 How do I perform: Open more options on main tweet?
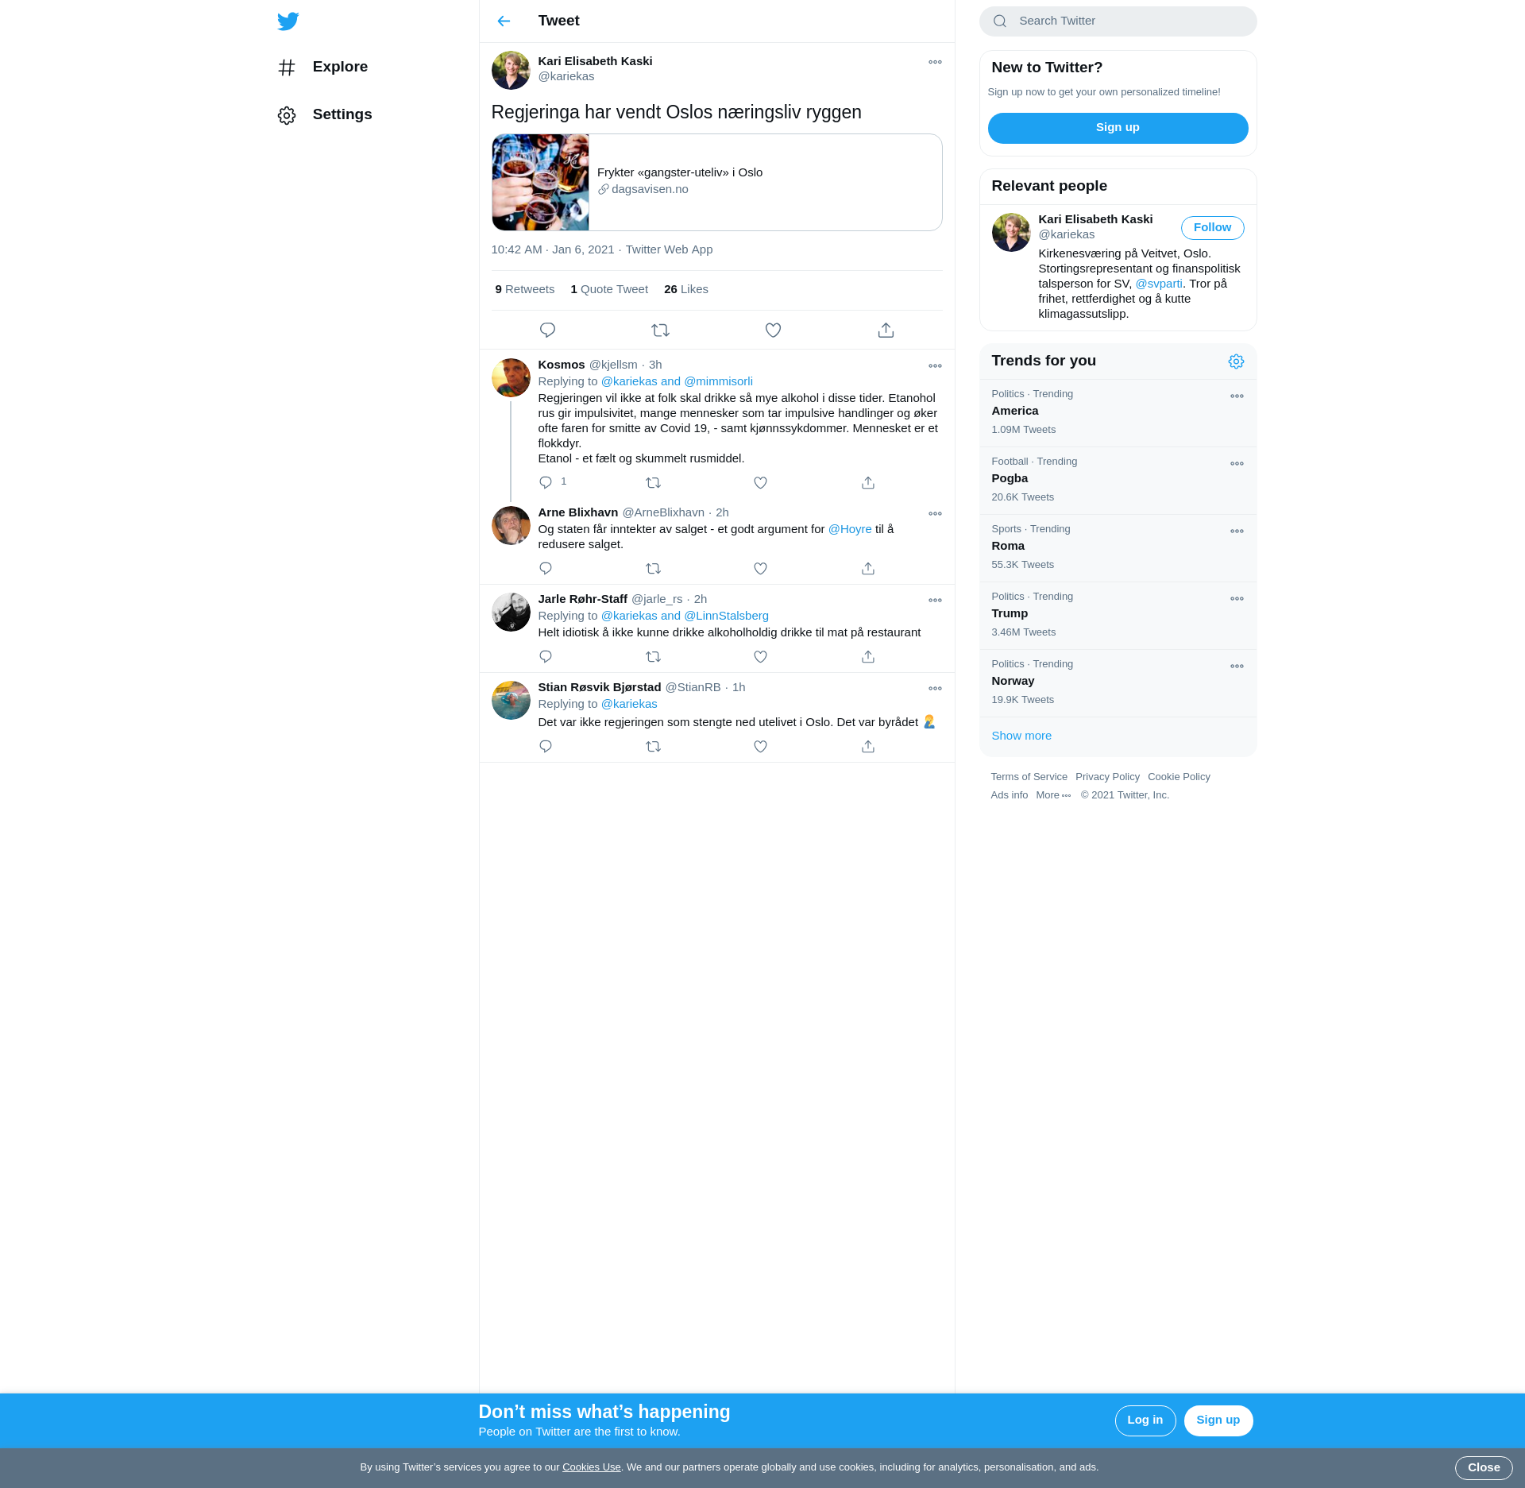935,62
